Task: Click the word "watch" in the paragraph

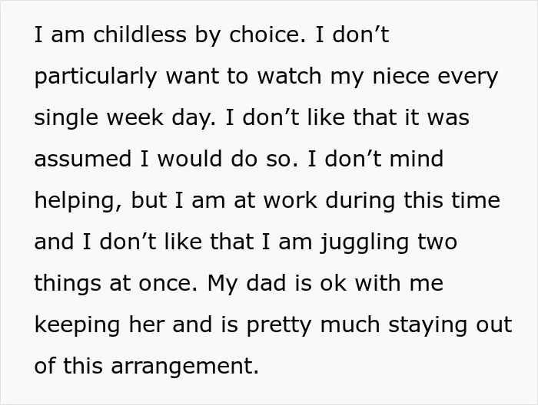Action: click(289, 76)
